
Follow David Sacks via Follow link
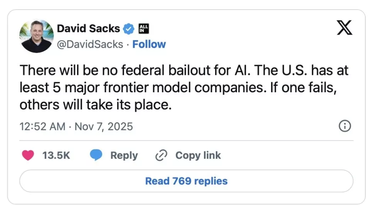coord(149,45)
